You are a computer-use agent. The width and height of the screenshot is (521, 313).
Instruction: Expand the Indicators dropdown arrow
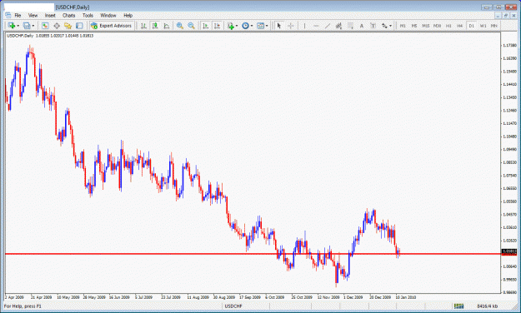click(x=237, y=26)
